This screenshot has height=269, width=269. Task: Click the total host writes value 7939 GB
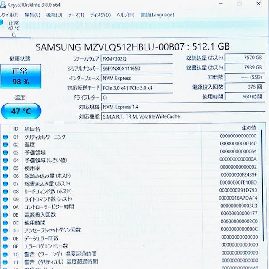[245, 67]
